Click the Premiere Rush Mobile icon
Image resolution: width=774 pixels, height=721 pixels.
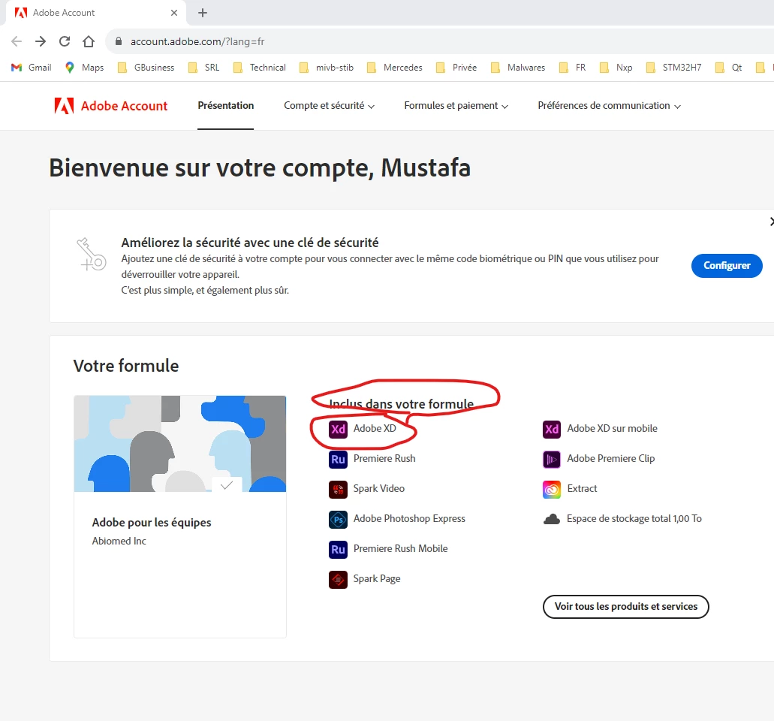[x=338, y=549]
